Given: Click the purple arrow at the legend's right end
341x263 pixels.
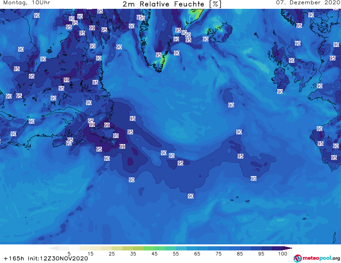Looking at the screenshot, I should pyautogui.click(x=288, y=248).
